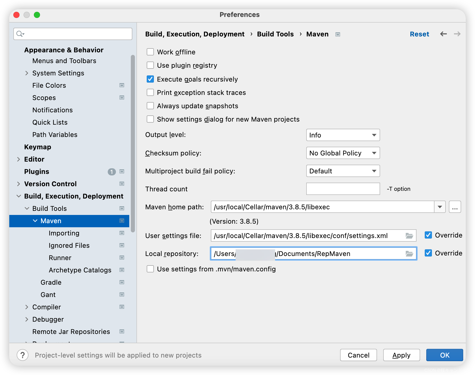Click the settings search field
Image resolution: width=475 pixels, height=375 pixels.
(73, 34)
